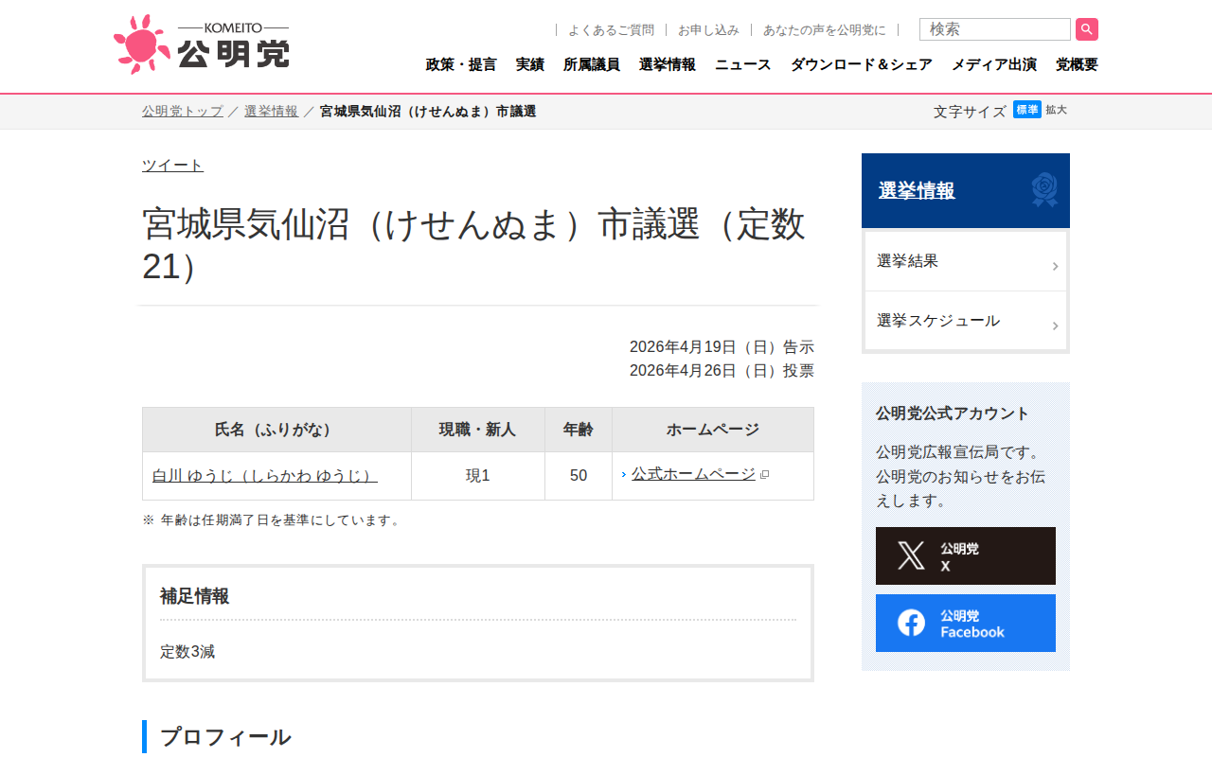The width and height of the screenshot is (1212, 757).
Task: Click the 定数3減 text
Action: pos(187,652)
